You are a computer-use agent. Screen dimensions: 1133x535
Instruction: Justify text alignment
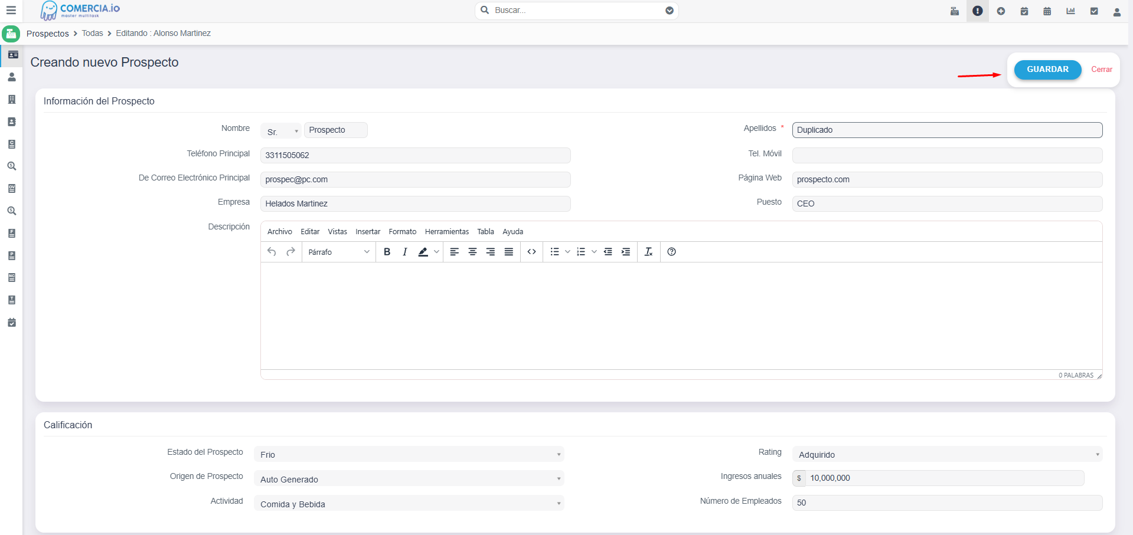[508, 252]
